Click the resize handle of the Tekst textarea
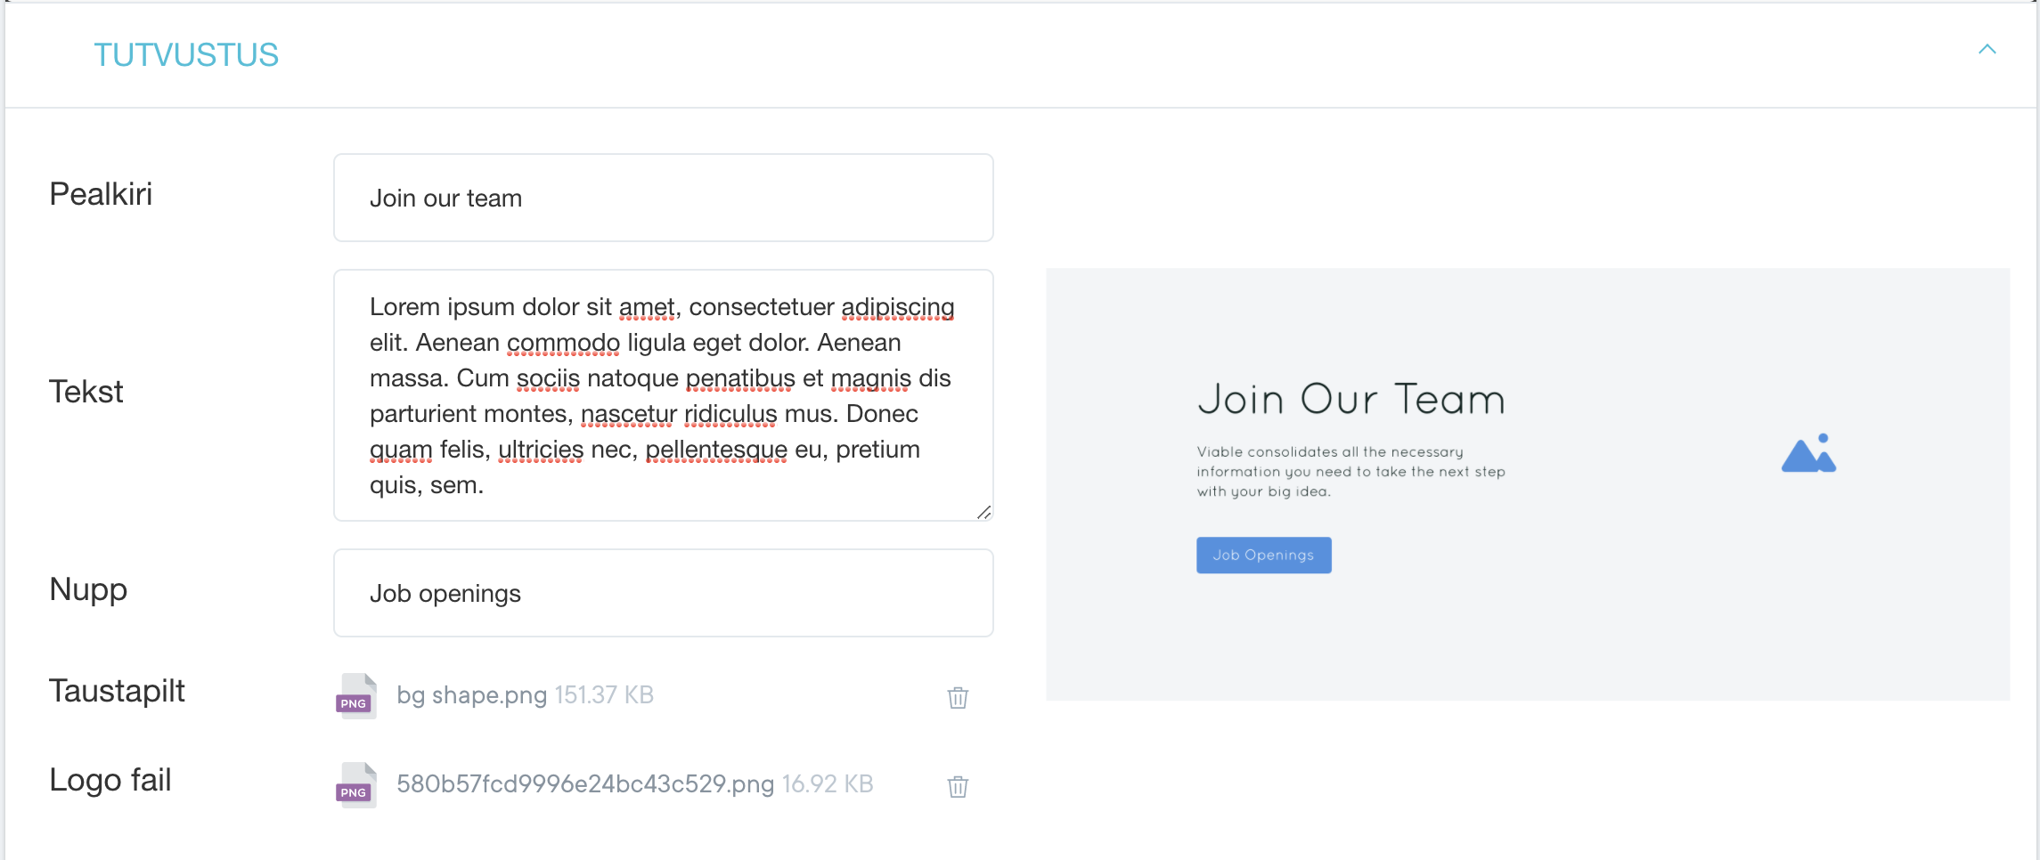The width and height of the screenshot is (2040, 860). coord(983,512)
